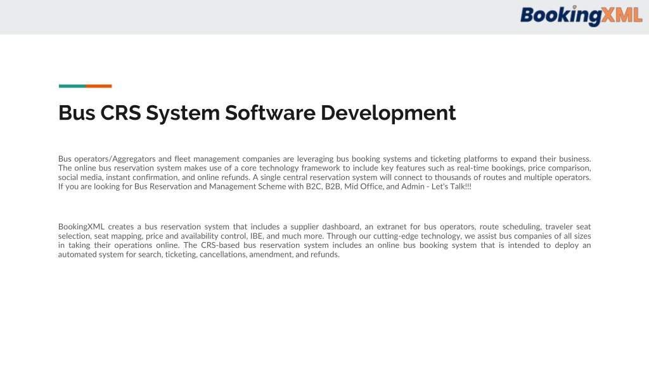This screenshot has height=365, width=649.
Task: Click the BookingXML logo
Action: (581, 16)
